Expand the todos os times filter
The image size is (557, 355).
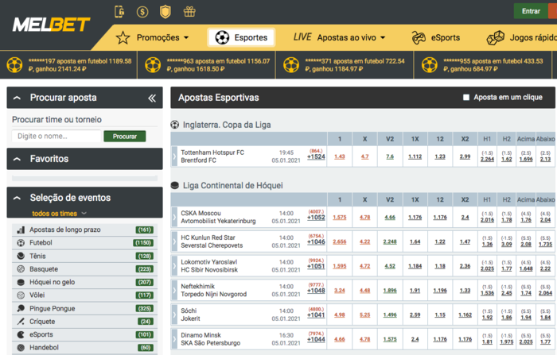tap(60, 214)
